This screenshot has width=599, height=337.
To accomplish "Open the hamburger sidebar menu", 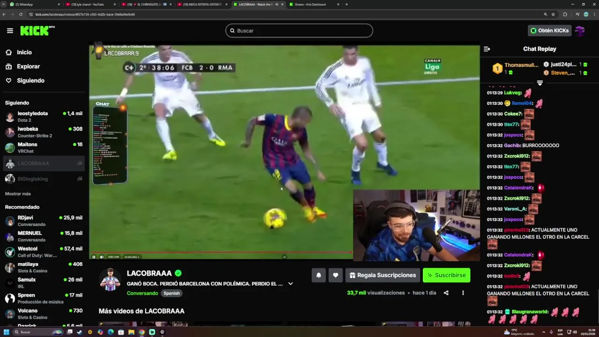I will [x=10, y=31].
